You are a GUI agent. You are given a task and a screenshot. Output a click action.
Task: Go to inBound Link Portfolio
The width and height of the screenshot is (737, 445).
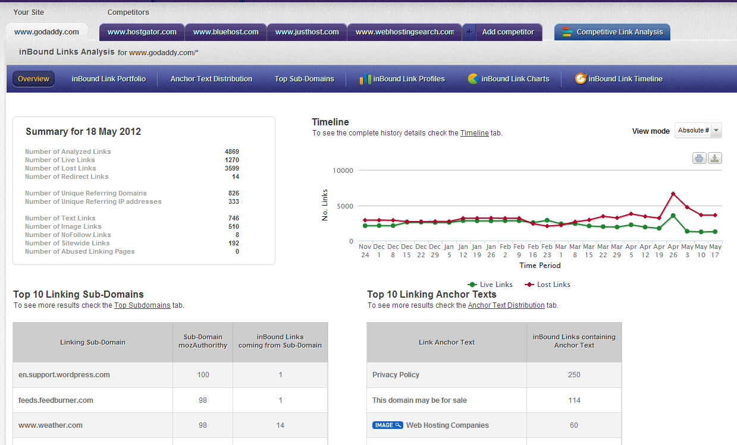(109, 79)
